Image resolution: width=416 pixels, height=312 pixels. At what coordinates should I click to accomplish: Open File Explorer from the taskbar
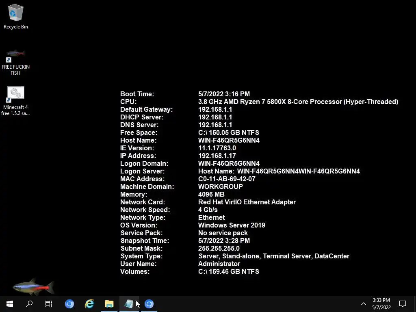click(x=109, y=304)
